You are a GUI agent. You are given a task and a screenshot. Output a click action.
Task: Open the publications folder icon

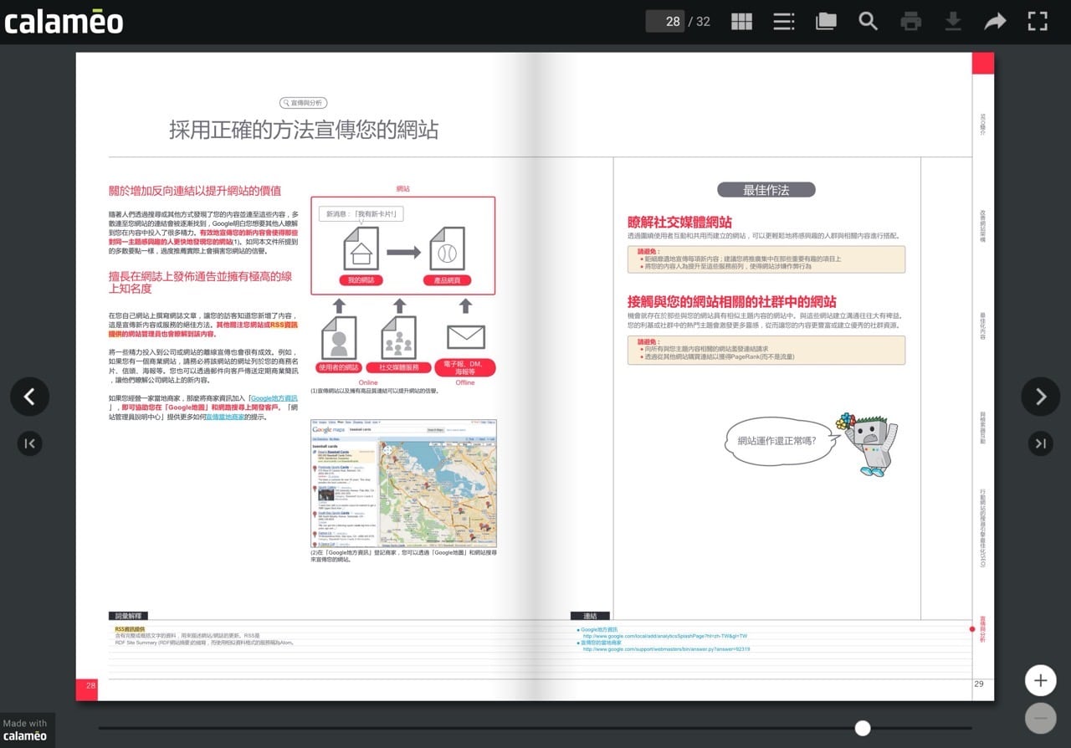tap(826, 22)
